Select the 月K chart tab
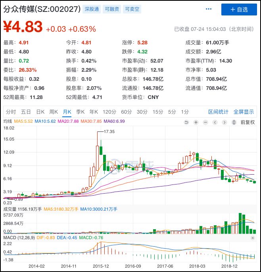 point(67,112)
